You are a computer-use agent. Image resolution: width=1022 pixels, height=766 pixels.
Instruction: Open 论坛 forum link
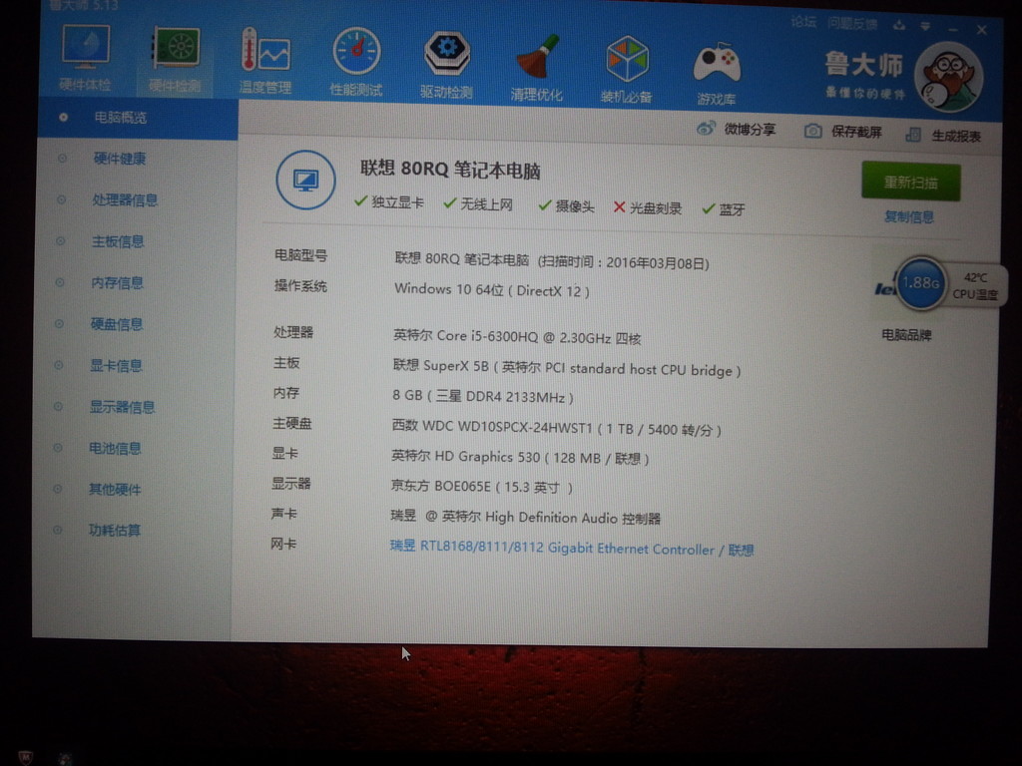tap(803, 22)
